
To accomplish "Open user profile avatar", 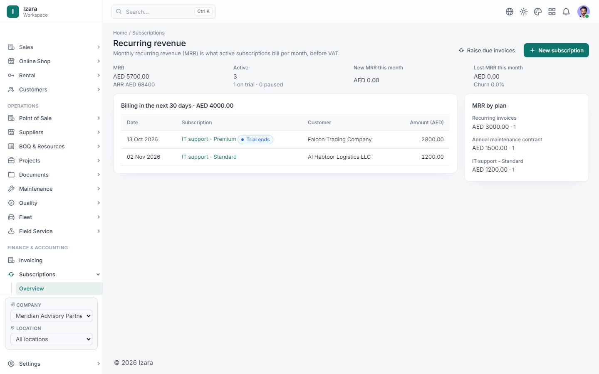I will click(584, 12).
